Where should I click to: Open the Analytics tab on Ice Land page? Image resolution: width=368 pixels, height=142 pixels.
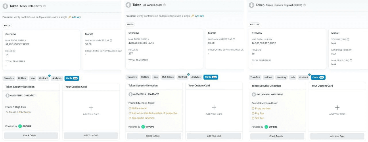[x=196, y=77]
